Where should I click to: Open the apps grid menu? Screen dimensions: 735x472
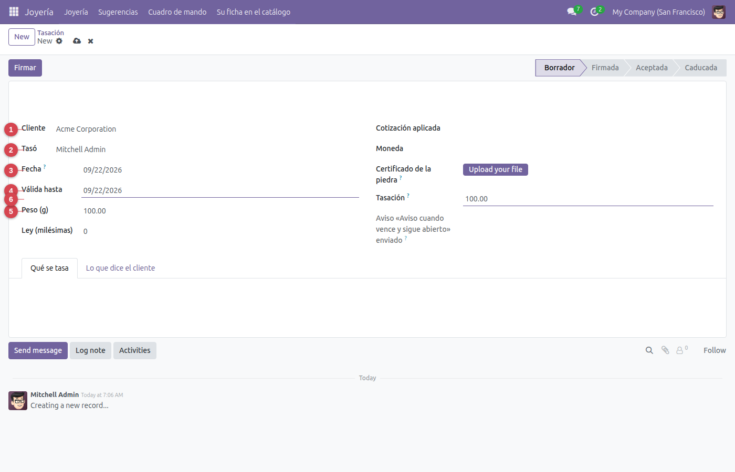14,12
